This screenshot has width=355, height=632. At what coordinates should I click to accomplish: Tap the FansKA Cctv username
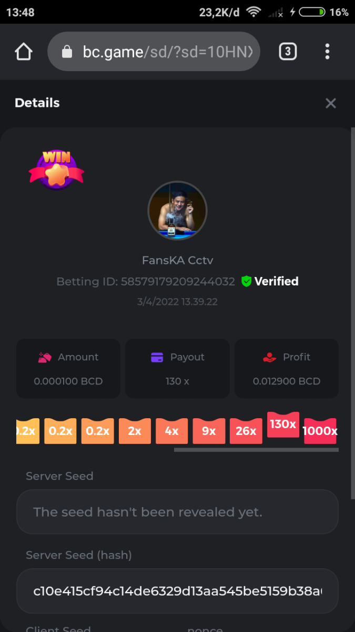coord(177,260)
